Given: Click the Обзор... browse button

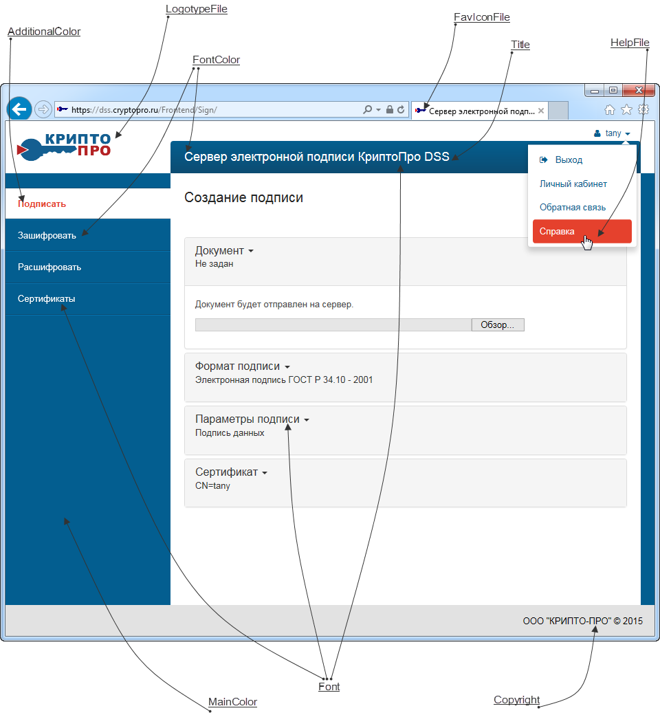Looking at the screenshot, I should [498, 324].
